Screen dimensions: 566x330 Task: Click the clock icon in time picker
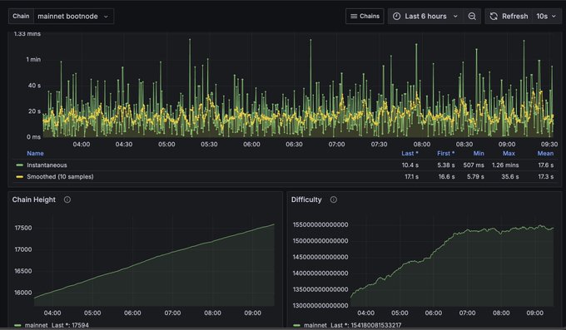[x=396, y=17]
